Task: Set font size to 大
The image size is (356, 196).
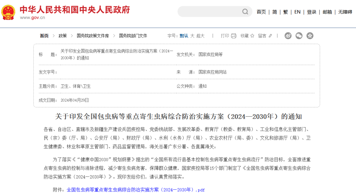Action: click(x=192, y=36)
